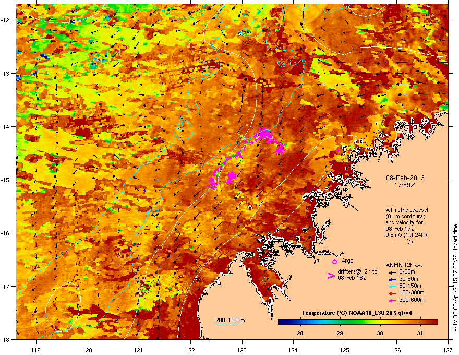
Task: Click the 'Argo' legend label
Action: coord(347,261)
